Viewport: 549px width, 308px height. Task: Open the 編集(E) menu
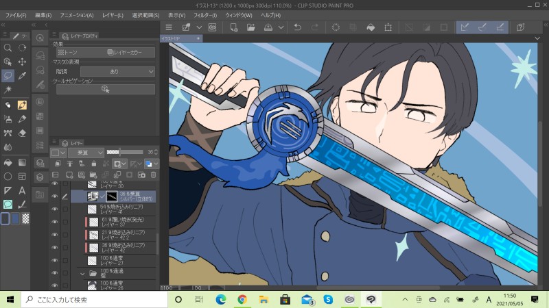point(43,15)
